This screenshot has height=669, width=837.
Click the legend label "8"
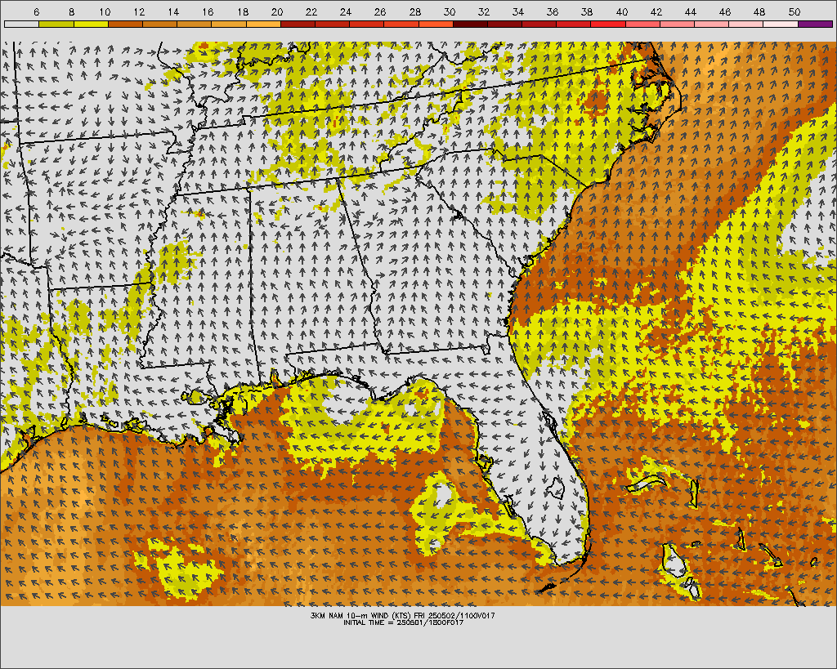(72, 11)
